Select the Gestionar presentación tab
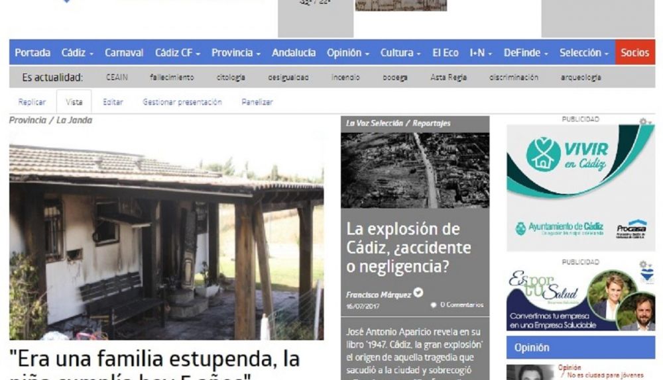This screenshot has height=380, width=663. pos(182,103)
